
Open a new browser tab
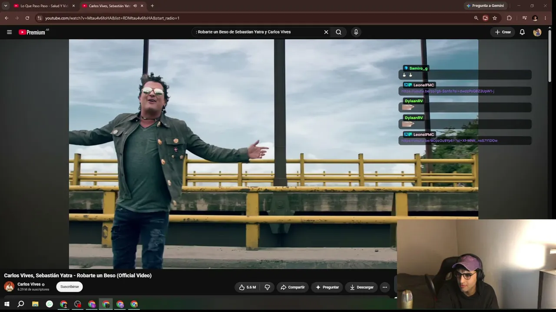tap(152, 6)
